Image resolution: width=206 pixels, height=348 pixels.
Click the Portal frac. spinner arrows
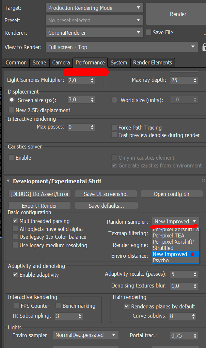(195, 336)
